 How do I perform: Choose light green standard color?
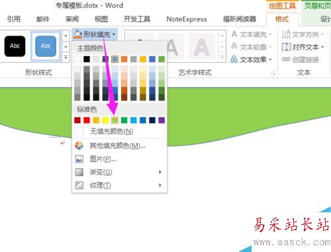115,120
